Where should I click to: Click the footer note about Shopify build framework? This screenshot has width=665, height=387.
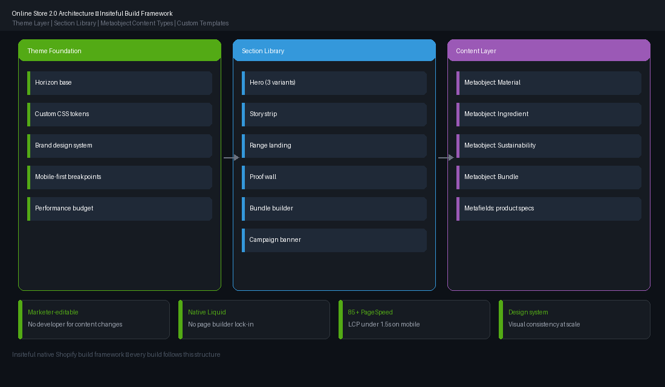(116, 354)
